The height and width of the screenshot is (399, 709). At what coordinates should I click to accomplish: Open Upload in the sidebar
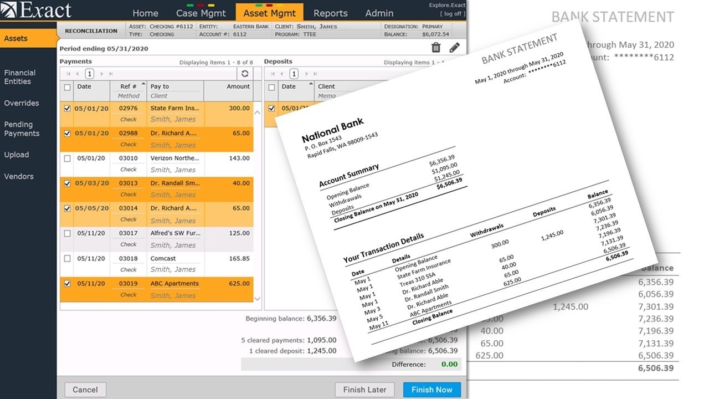(x=17, y=155)
